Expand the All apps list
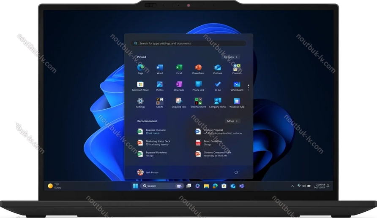Screen dimensions: 377x218 tap(231, 57)
